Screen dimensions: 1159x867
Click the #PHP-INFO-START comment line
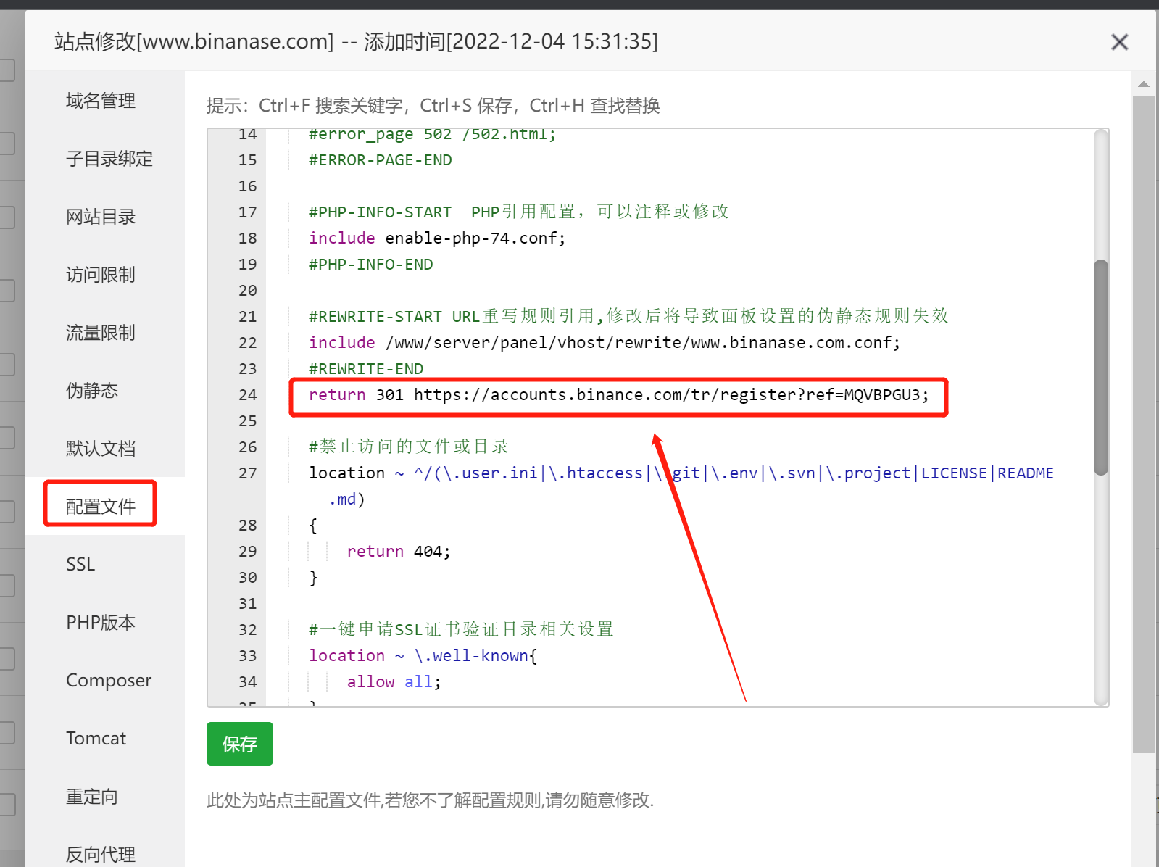click(x=519, y=212)
